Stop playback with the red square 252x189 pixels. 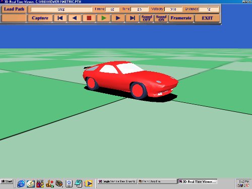click(89, 18)
